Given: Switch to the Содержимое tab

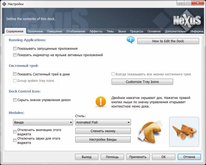Looking at the screenshot, I should click(x=15, y=31).
